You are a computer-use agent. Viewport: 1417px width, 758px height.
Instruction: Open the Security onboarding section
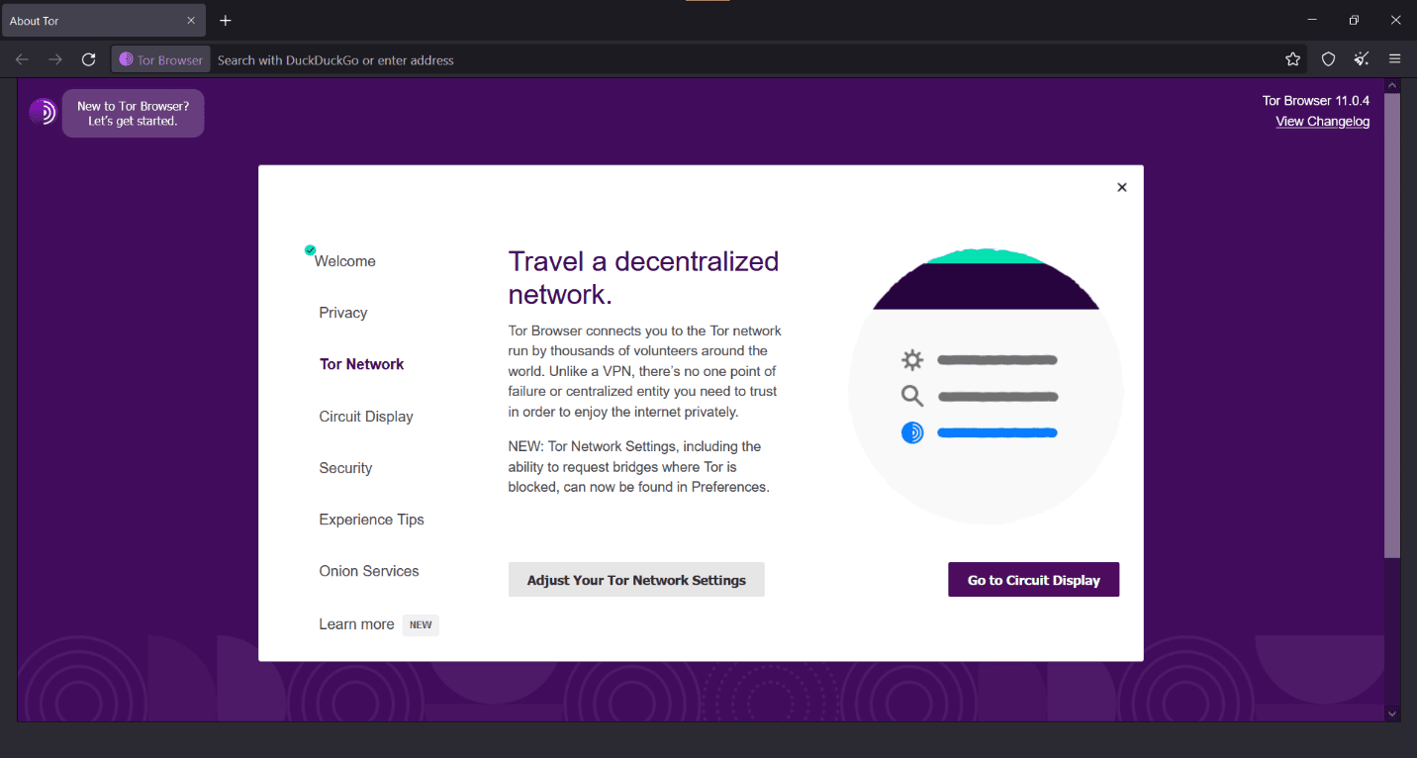[345, 468]
